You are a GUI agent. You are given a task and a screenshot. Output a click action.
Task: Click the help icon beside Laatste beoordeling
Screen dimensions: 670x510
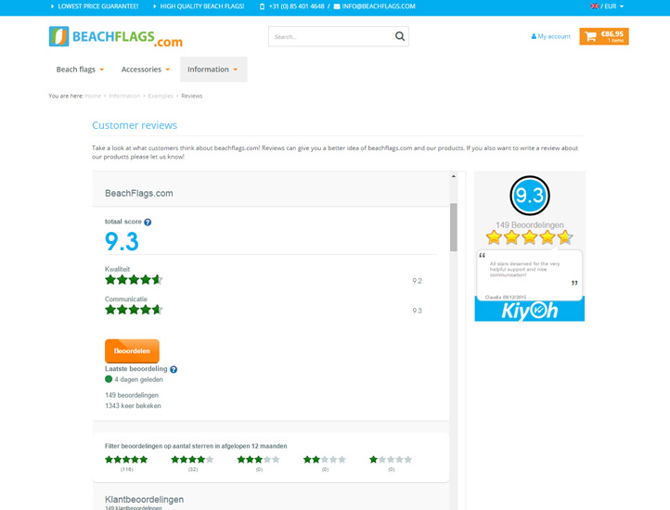(174, 369)
